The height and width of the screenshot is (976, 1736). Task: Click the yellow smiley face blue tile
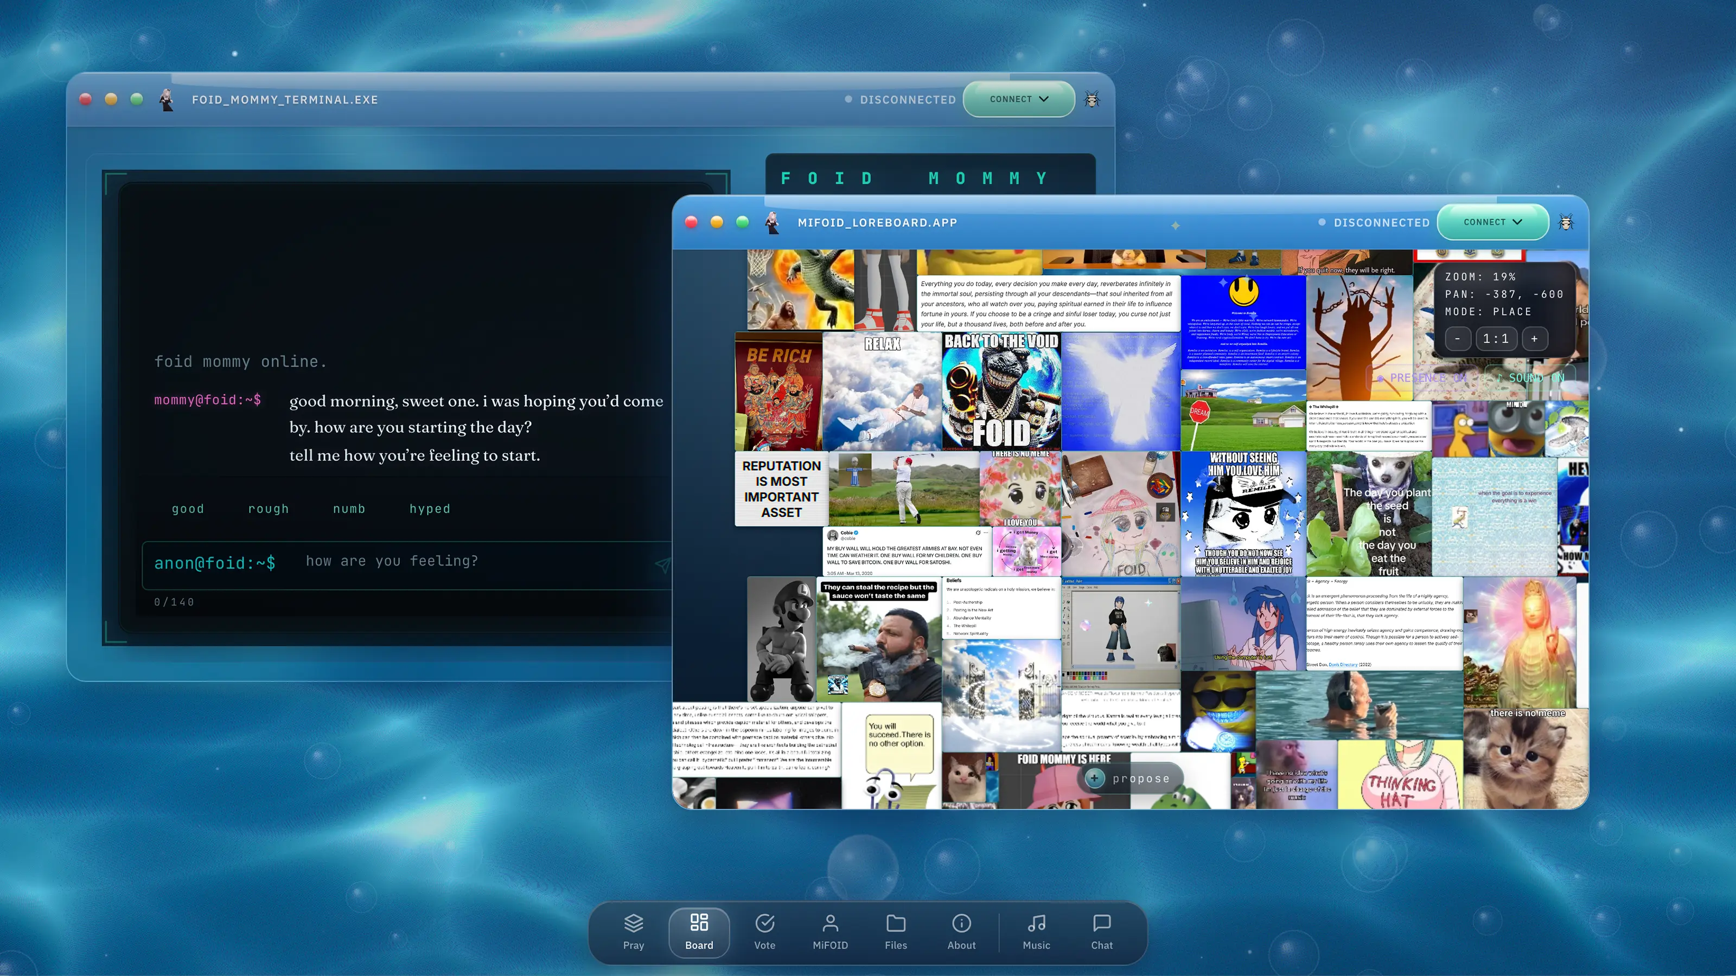1243,322
